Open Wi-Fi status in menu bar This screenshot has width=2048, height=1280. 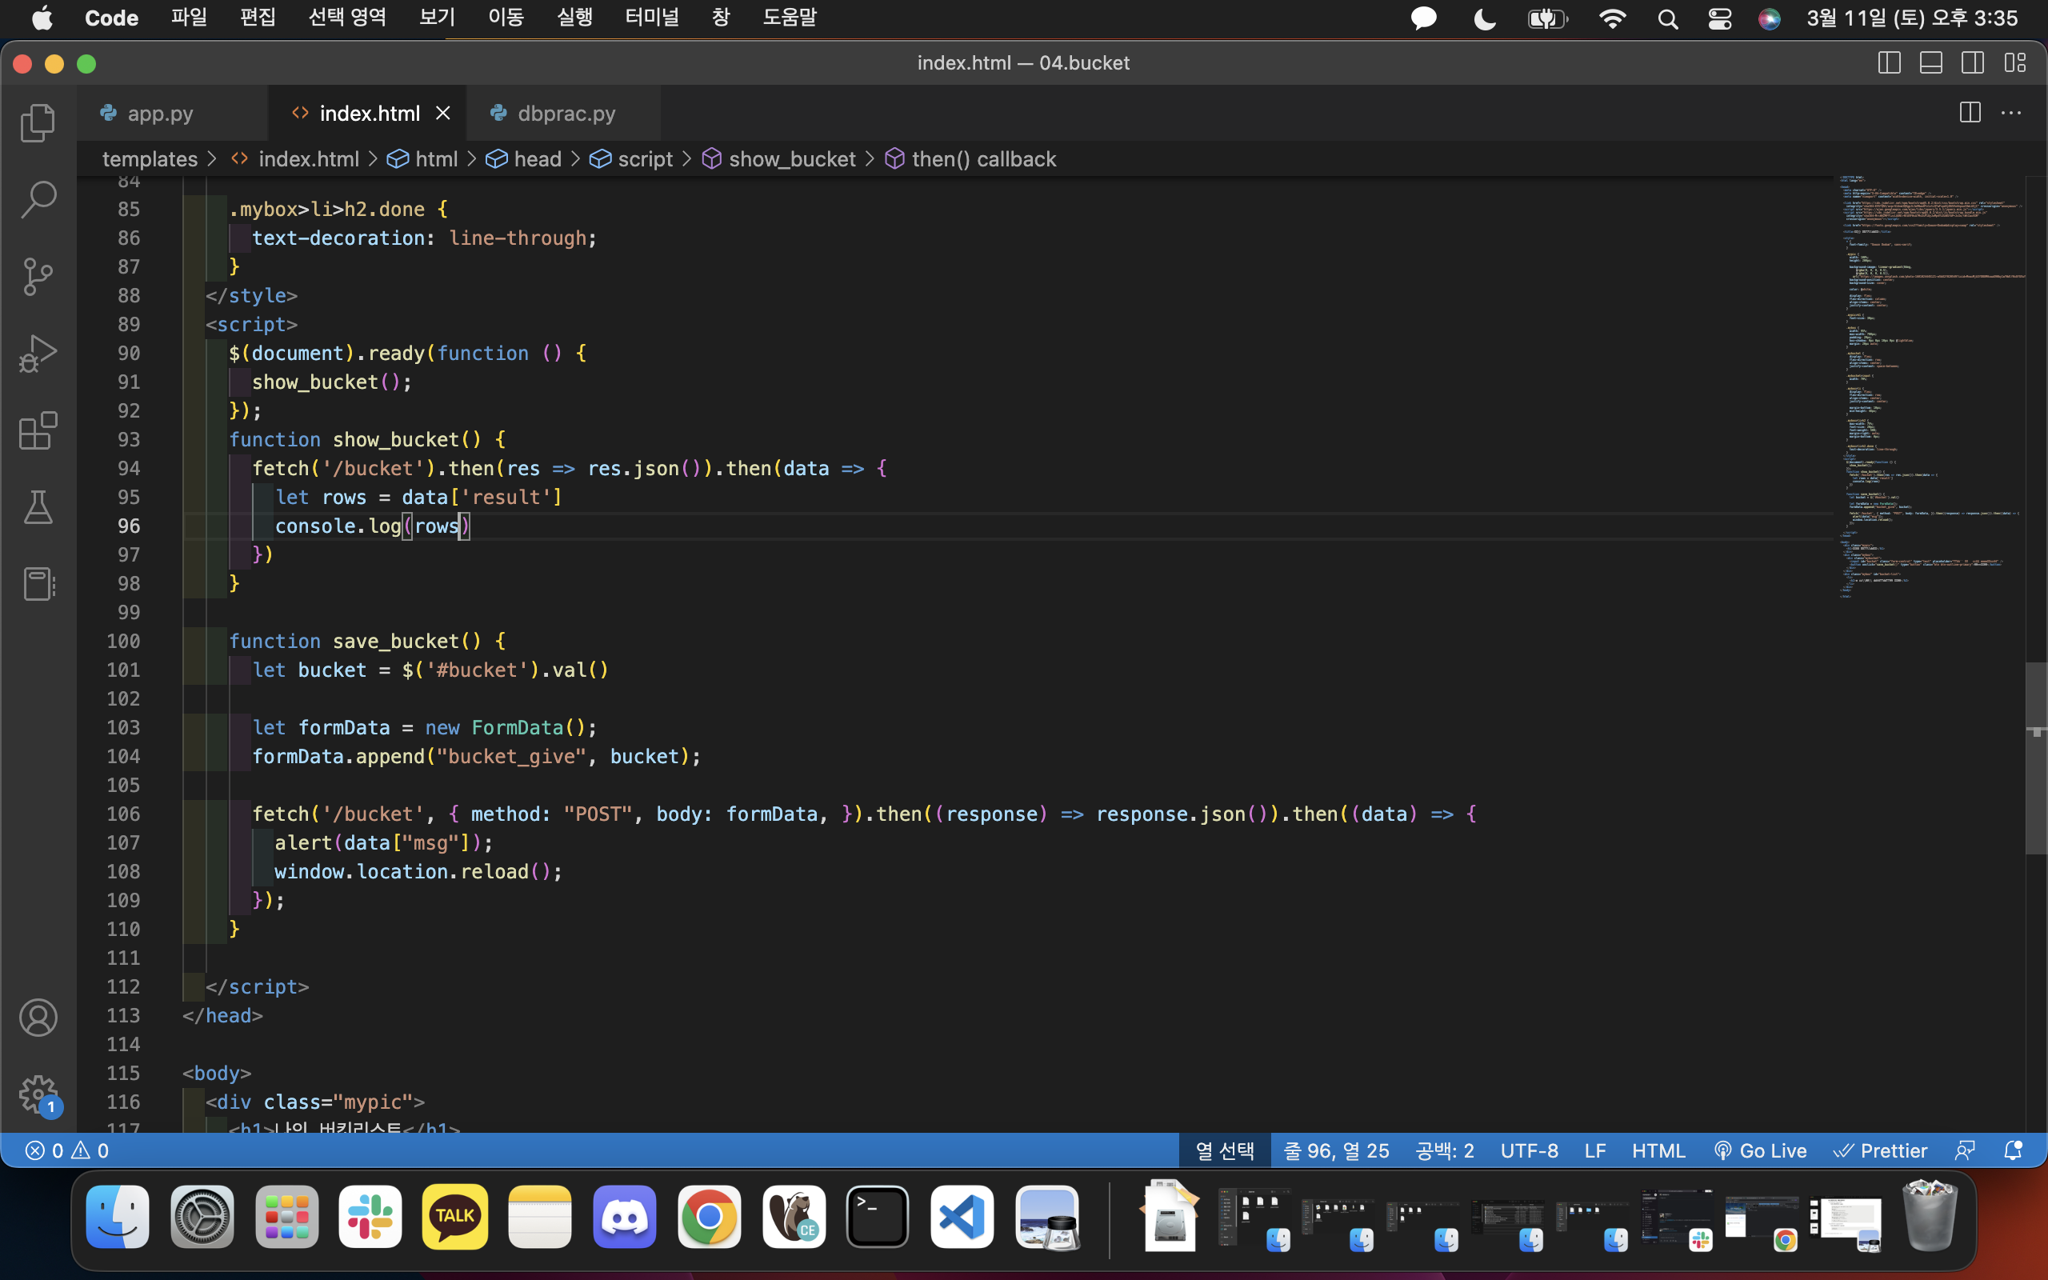1612,18
